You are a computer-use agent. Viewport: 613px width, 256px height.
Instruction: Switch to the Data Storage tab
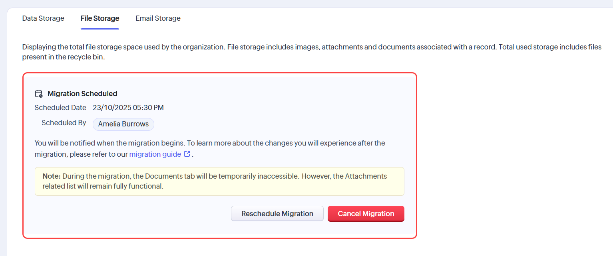(x=43, y=18)
